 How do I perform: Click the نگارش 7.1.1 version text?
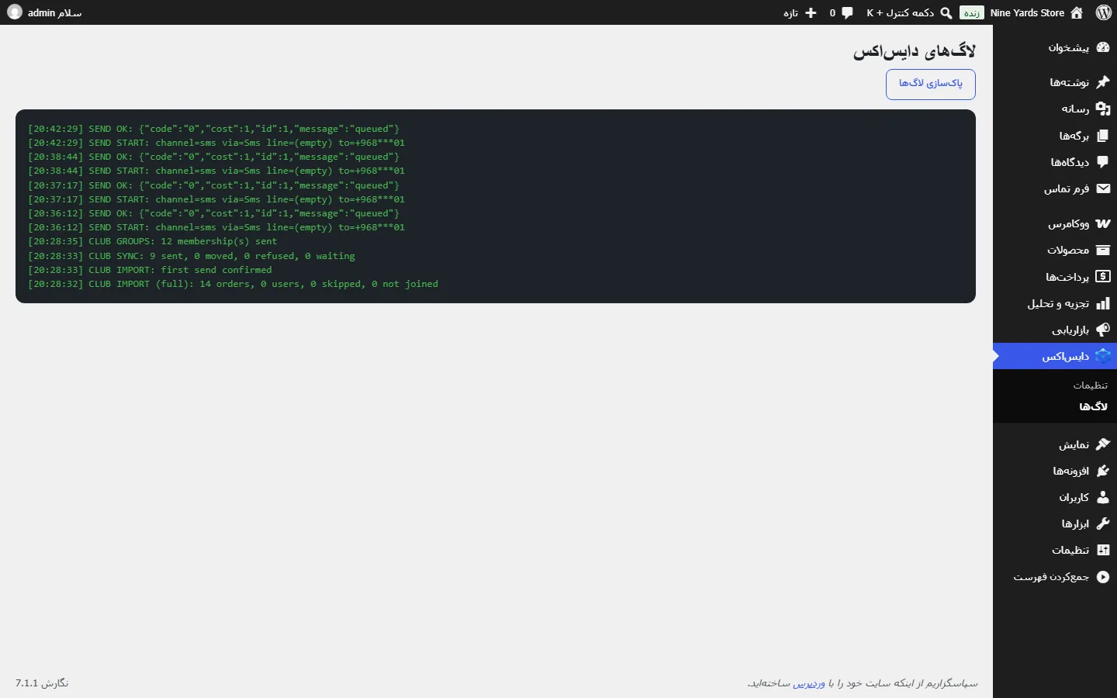(42, 683)
